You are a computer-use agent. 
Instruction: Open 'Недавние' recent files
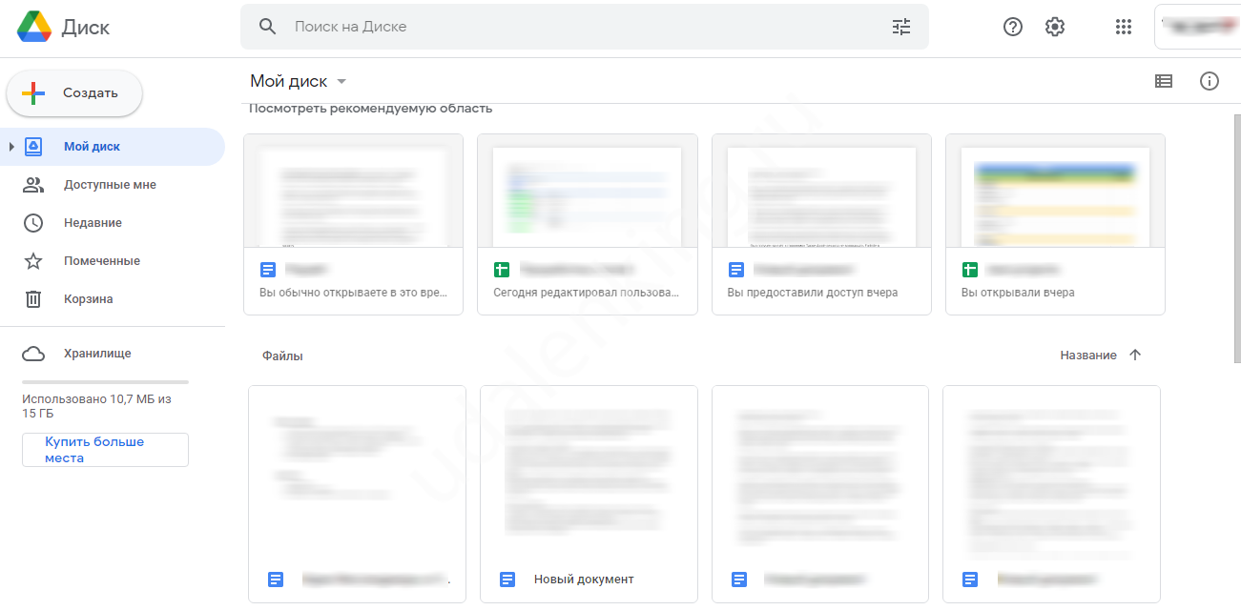point(93,223)
